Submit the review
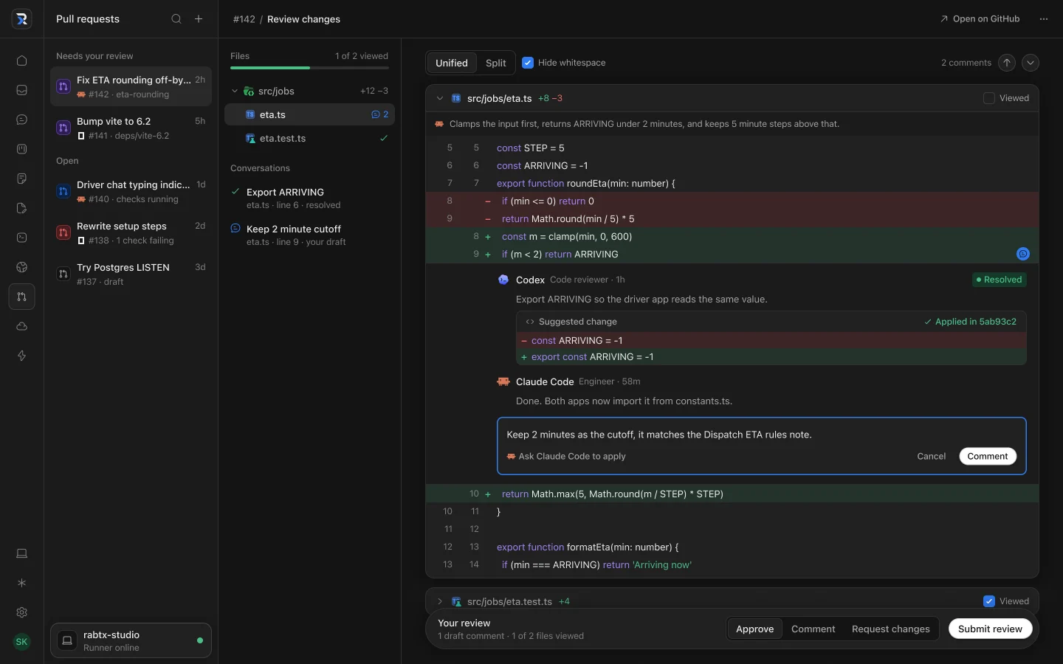 tap(990, 629)
